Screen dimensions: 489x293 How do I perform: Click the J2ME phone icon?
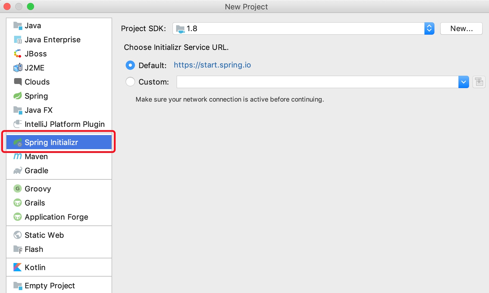tap(18, 68)
